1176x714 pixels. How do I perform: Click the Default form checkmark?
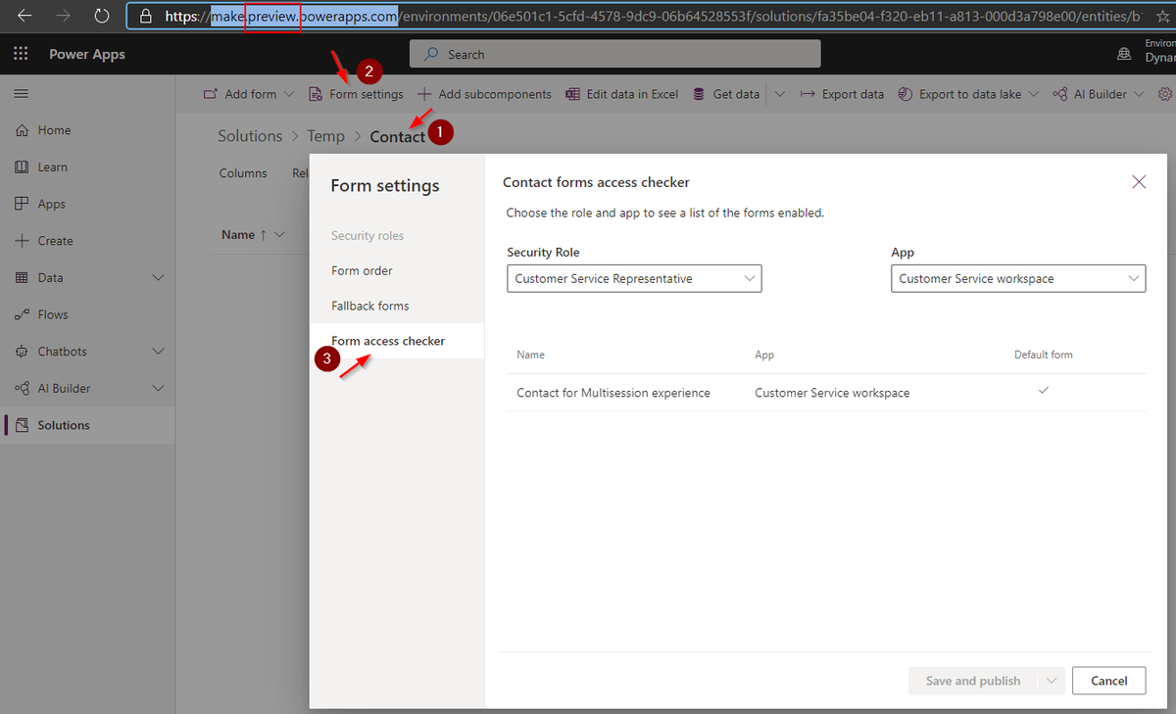1044,391
